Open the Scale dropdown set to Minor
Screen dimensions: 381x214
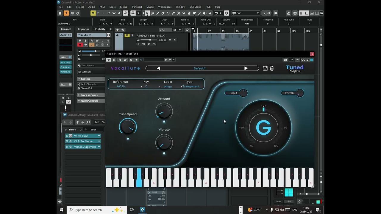coord(168,86)
